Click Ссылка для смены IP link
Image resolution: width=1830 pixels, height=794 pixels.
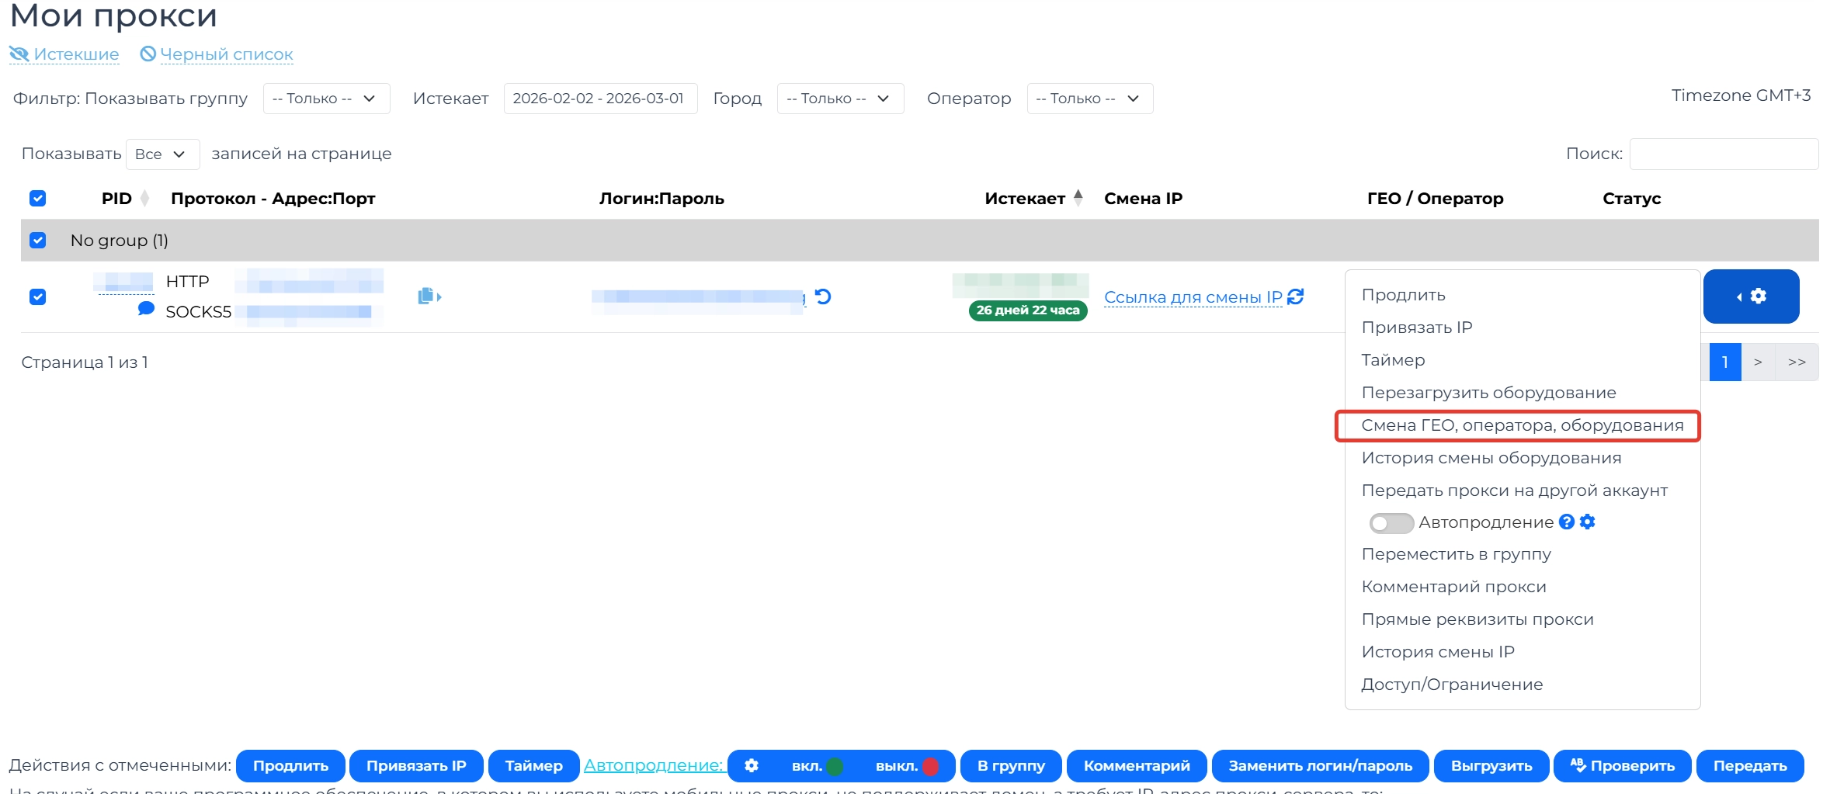(1193, 297)
